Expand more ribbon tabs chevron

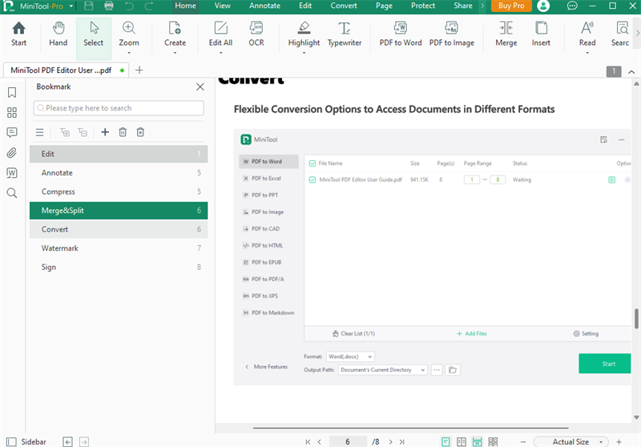tap(482, 6)
